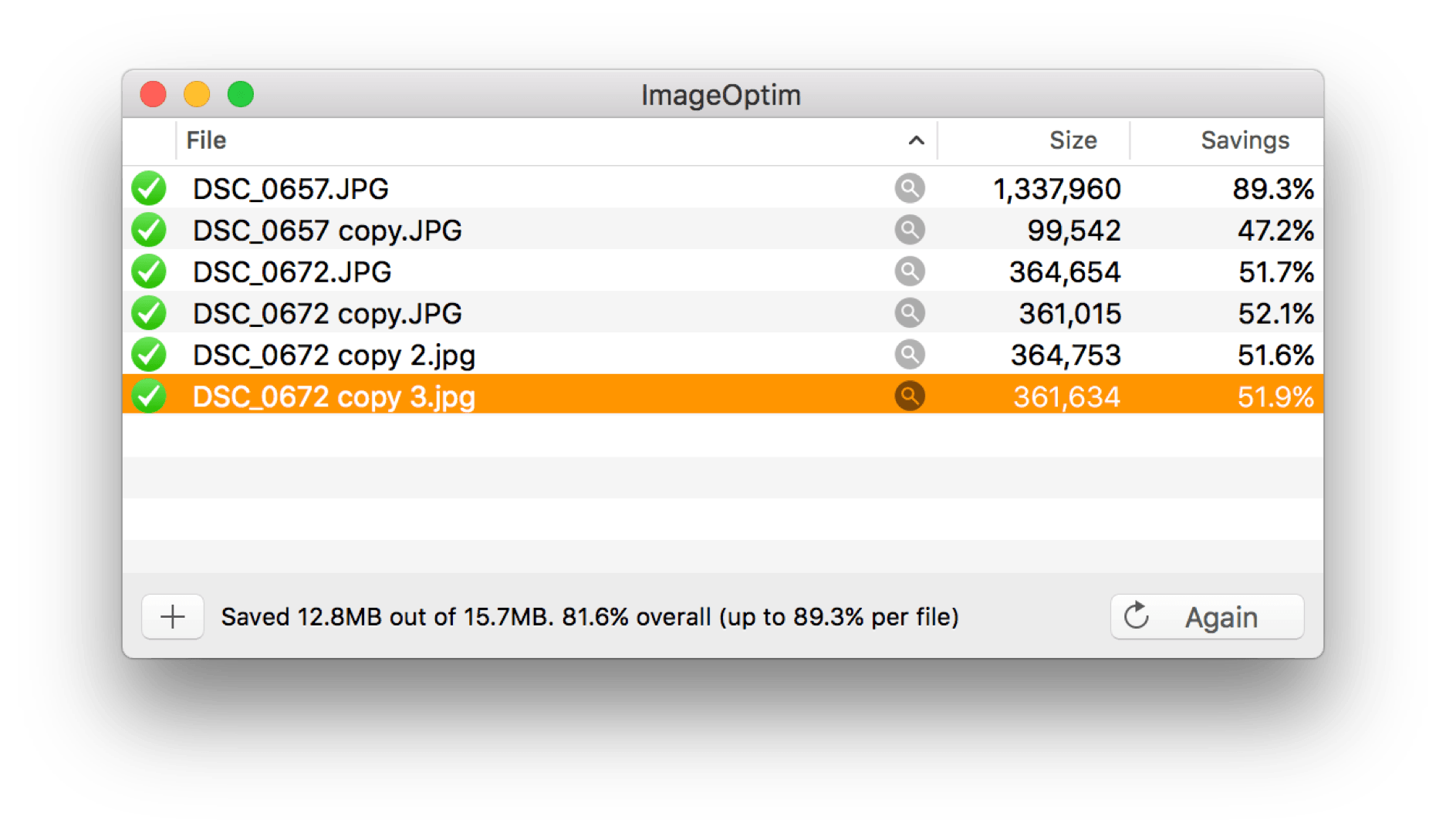Screen dimensions: 1446x833
Task: Select the DSC_0657 copy.JPG row
Action: click(x=327, y=231)
